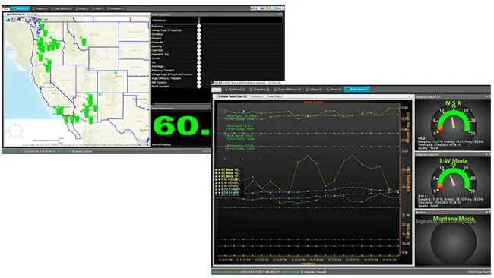Image resolution: width=494 pixels, height=278 pixels.
Task: Click the Damping indicator light
Action: (199, 39)
